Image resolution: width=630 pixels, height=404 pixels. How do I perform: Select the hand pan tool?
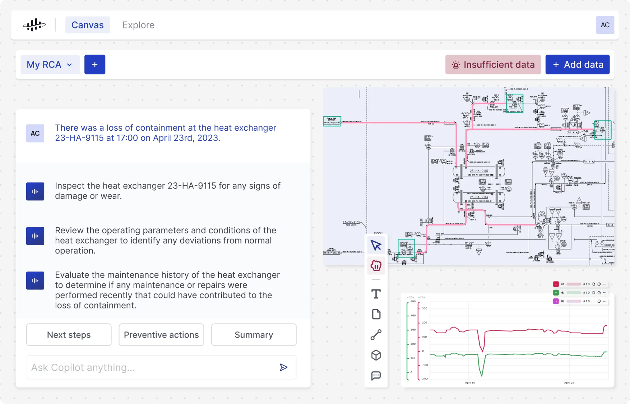coord(376,266)
